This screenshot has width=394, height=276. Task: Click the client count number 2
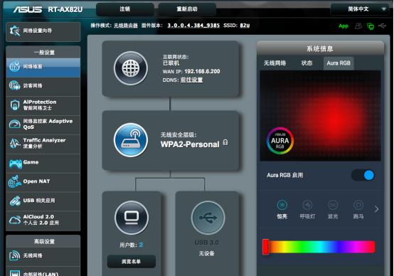coord(141,245)
